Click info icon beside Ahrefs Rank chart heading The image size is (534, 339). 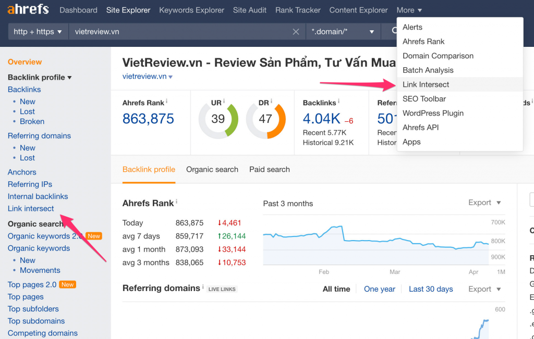(176, 202)
